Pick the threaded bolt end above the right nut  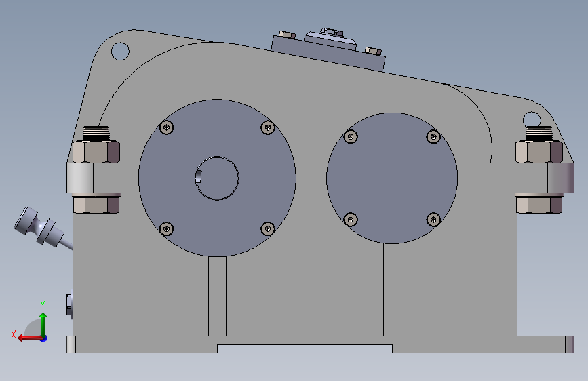coord(539,134)
